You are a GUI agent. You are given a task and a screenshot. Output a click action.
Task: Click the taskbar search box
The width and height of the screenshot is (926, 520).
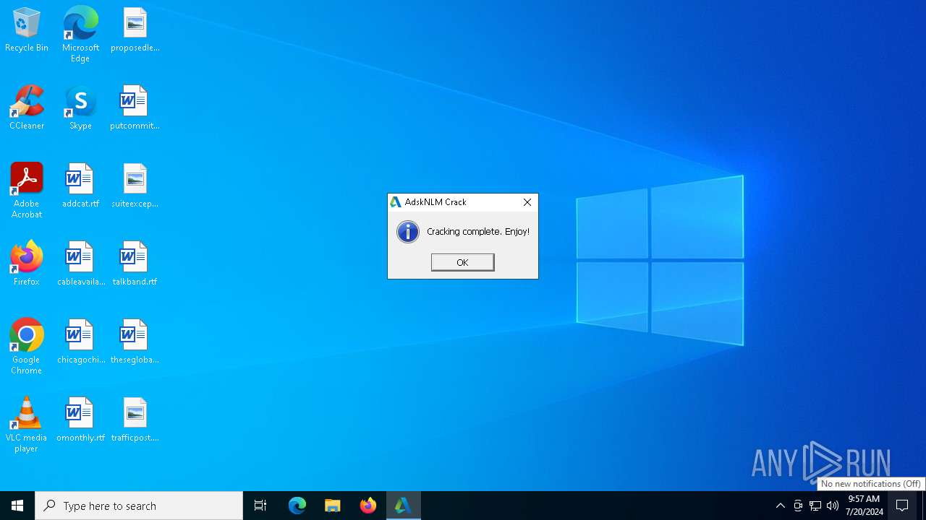pos(139,506)
